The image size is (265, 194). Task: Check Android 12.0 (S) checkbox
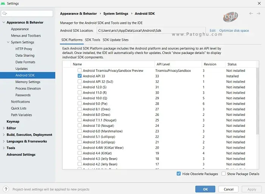(x=79, y=87)
